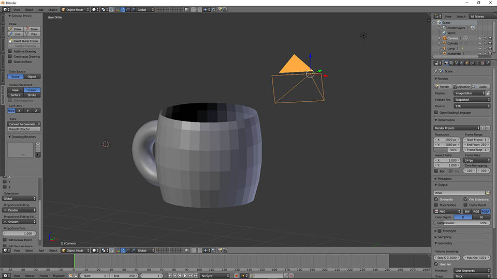The width and height of the screenshot is (497, 279).
Task: Open the Add menu in the 3D view header
Action: coord(40,9)
